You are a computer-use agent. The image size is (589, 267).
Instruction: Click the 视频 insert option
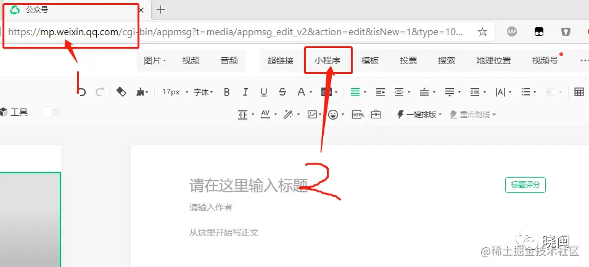pyautogui.click(x=191, y=60)
